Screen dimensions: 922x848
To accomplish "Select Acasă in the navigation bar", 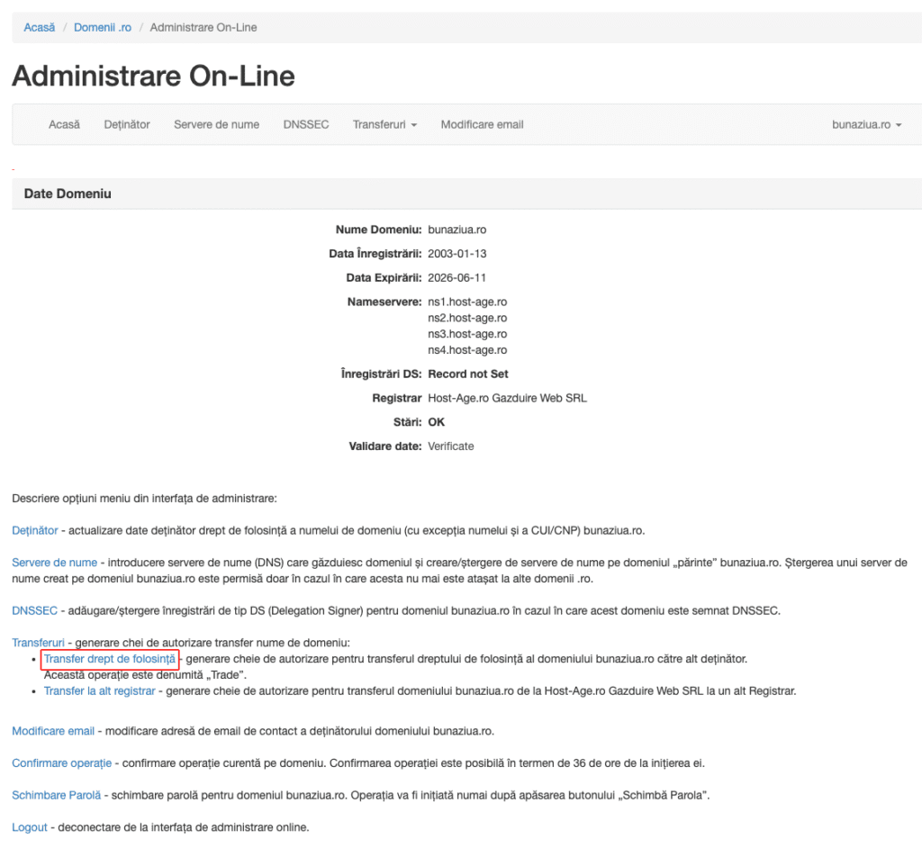I will pyautogui.click(x=64, y=124).
